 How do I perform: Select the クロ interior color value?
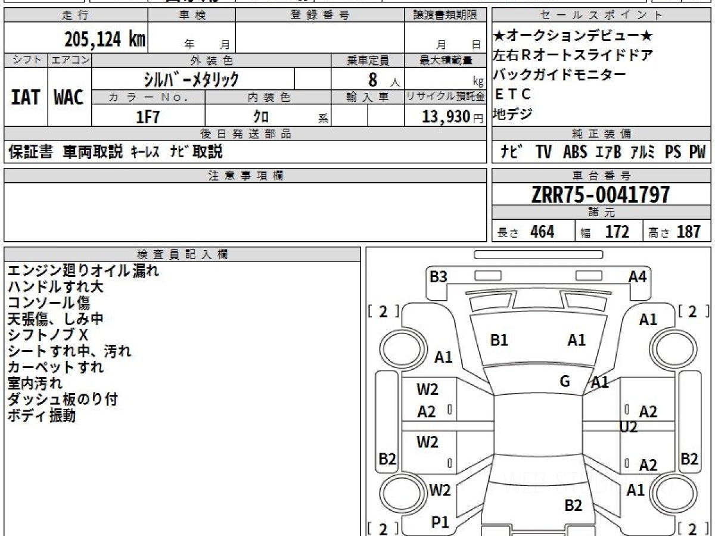click(260, 117)
